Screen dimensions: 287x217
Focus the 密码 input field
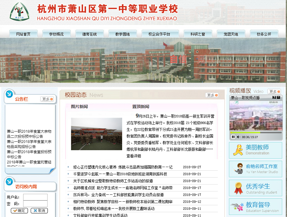point(35,204)
